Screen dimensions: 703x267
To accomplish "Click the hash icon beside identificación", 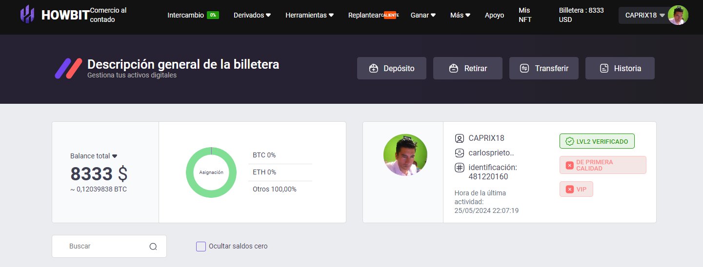I will (459, 168).
